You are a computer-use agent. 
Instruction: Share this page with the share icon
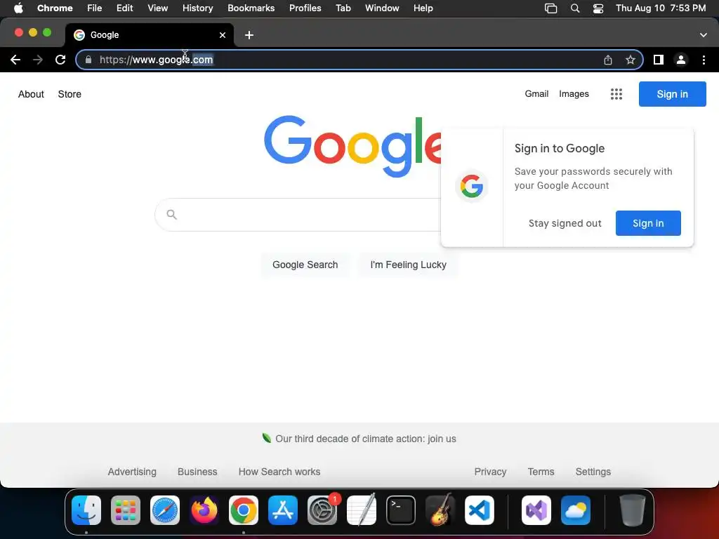point(608,60)
